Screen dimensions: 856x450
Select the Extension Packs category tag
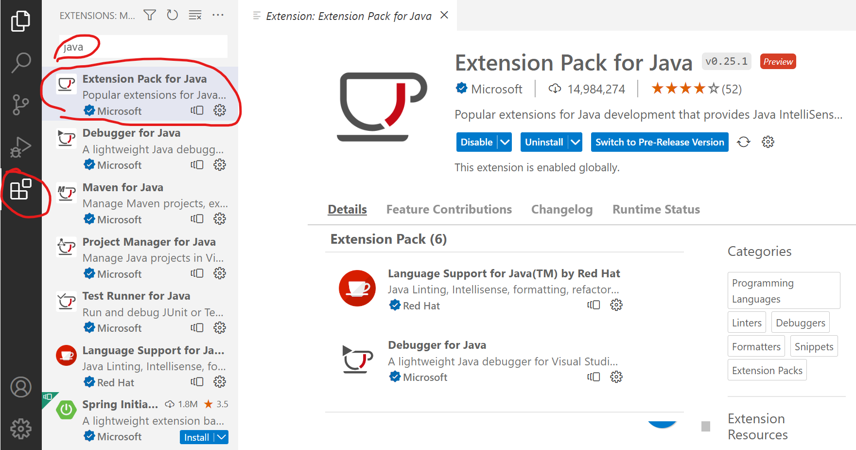click(x=767, y=370)
